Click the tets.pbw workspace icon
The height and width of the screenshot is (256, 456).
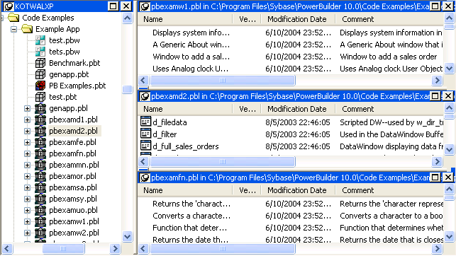tap(40, 52)
